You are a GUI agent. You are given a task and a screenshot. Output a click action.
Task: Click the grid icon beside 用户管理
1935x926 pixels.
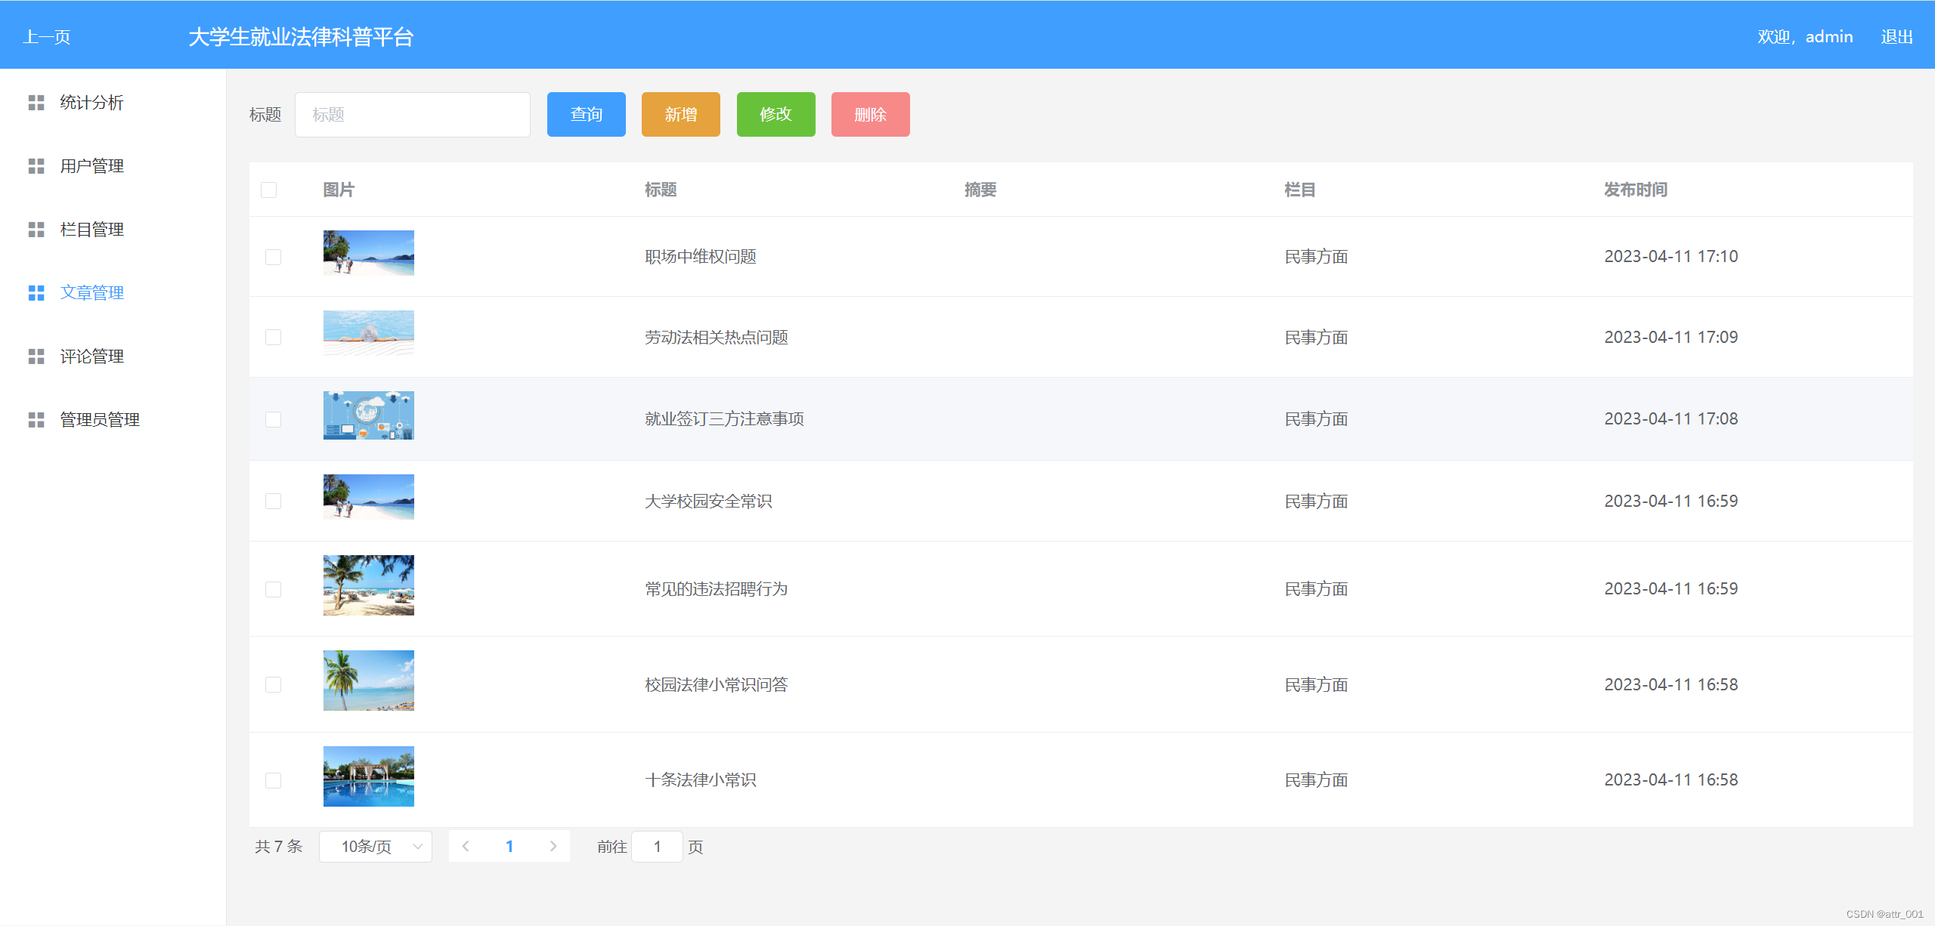pos(36,166)
